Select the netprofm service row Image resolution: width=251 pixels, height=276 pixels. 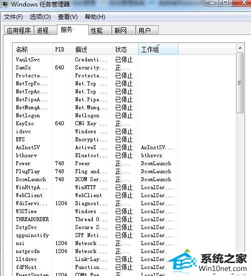96,251
